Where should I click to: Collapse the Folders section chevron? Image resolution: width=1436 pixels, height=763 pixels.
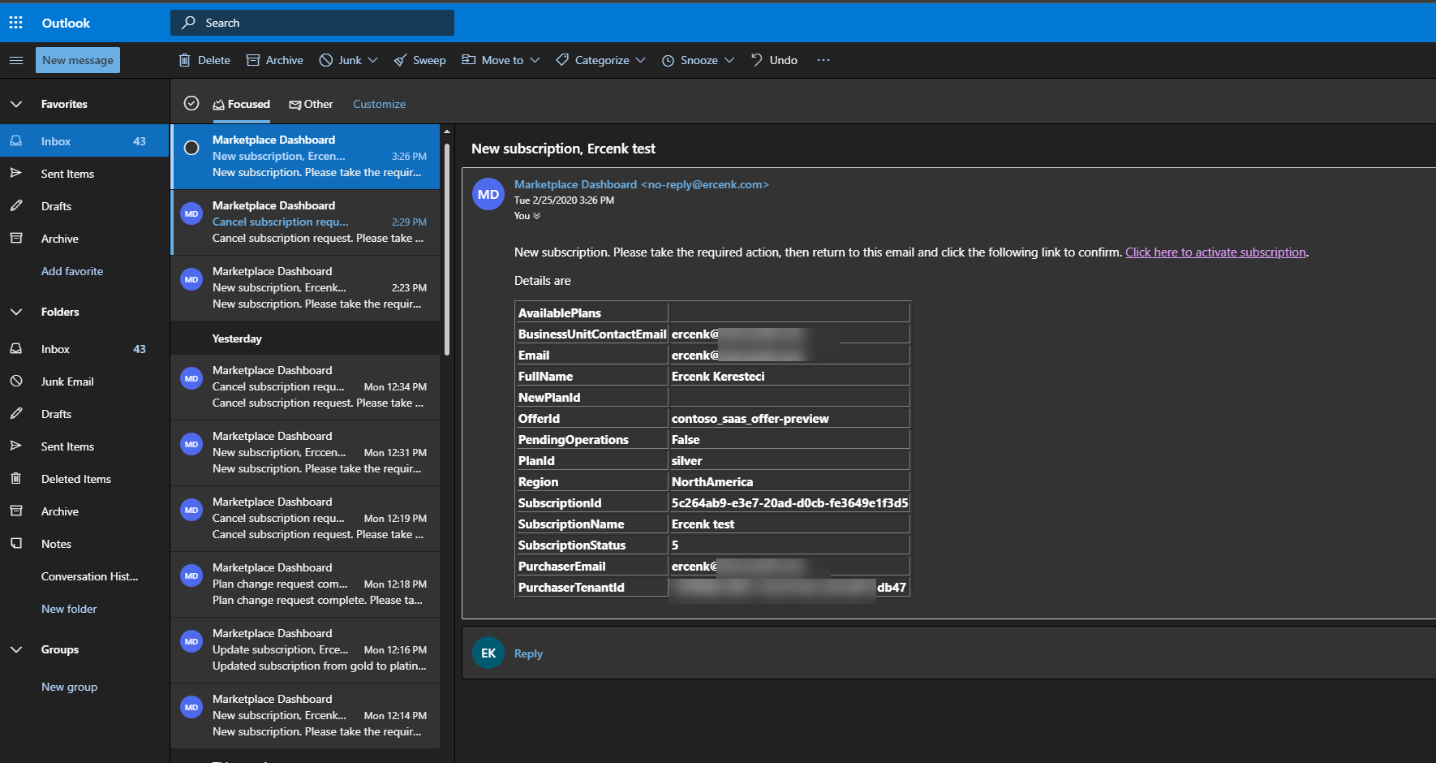pyautogui.click(x=16, y=312)
